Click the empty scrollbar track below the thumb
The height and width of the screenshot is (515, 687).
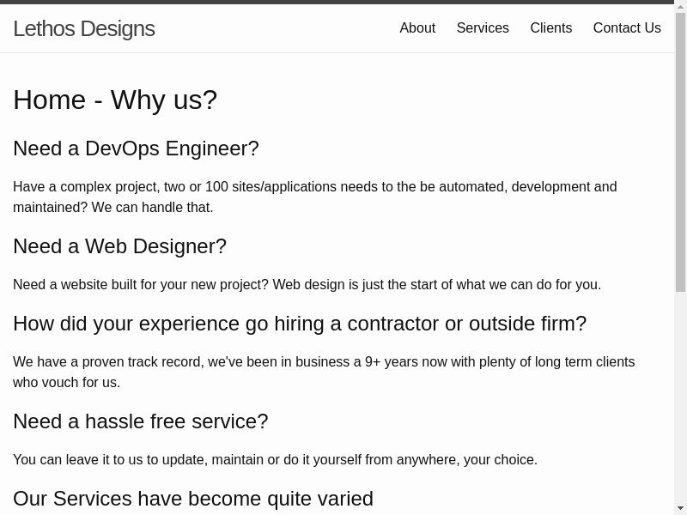pos(680,395)
